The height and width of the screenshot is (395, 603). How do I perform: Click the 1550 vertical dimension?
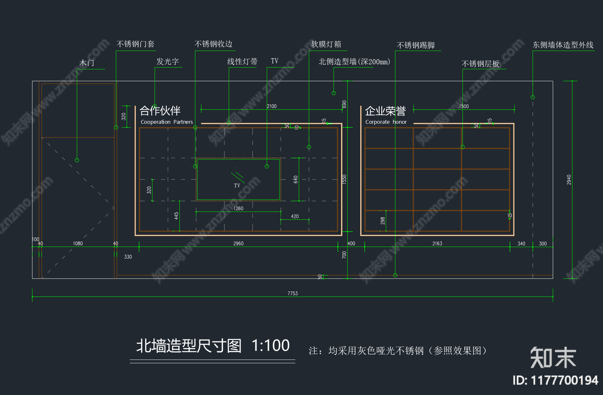344,179
